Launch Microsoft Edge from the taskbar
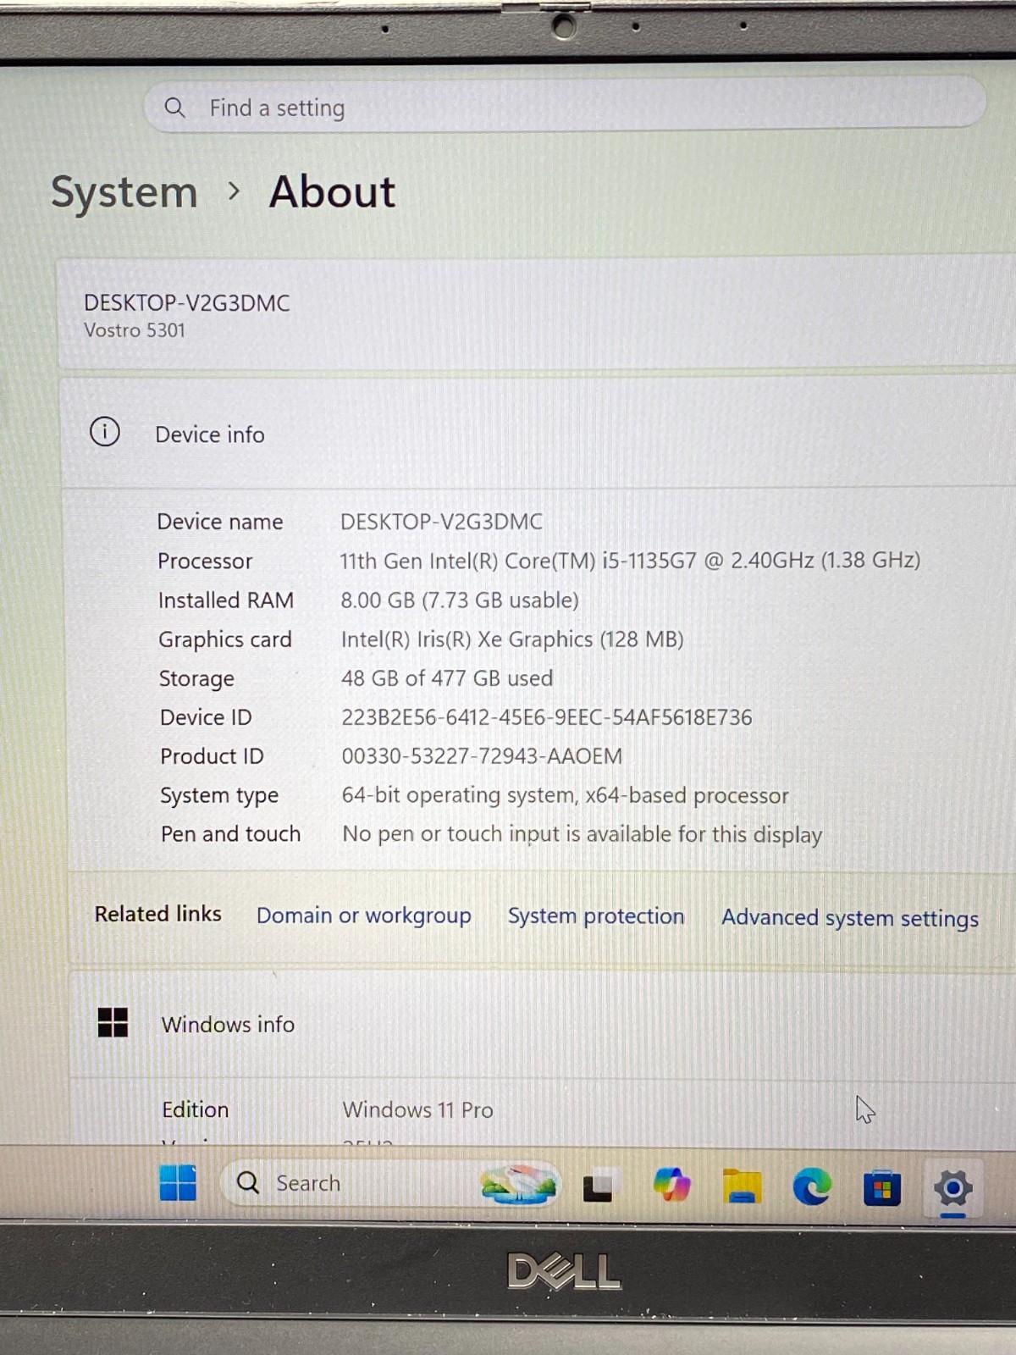This screenshot has height=1355, width=1016. [812, 1186]
